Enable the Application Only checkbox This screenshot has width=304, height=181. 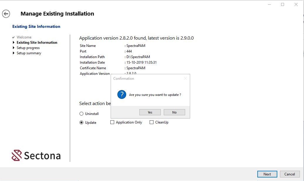coord(112,122)
